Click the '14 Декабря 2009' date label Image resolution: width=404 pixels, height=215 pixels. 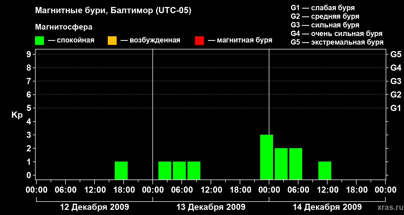tap(327, 207)
